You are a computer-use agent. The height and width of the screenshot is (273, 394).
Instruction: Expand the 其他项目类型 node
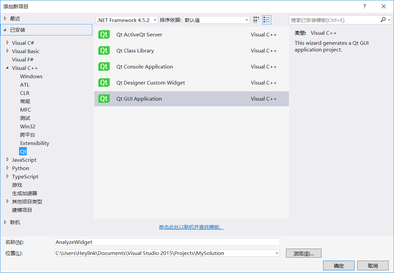8,201
